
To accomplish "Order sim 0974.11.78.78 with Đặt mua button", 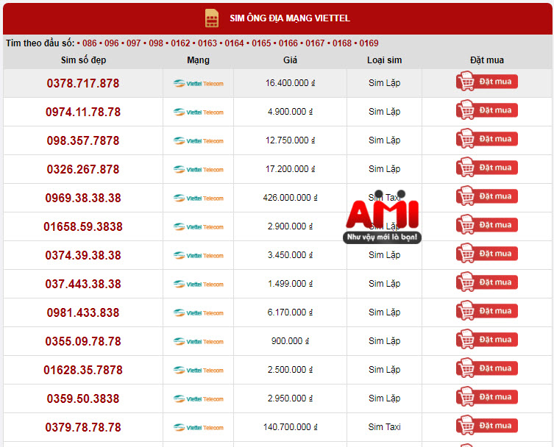I will tap(487, 110).
